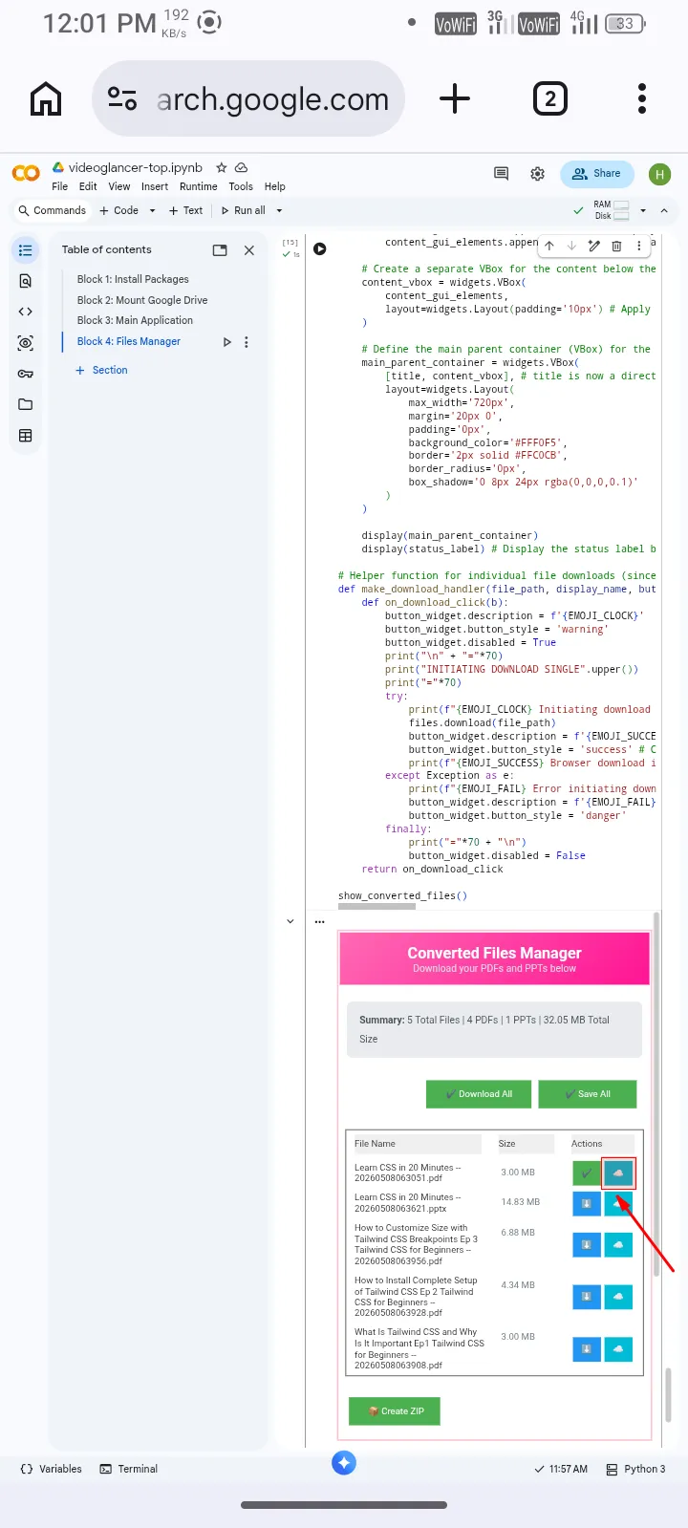Star the videoglancer-top.ipynb notebook
This screenshot has height=1528, width=688.
pos(222,167)
